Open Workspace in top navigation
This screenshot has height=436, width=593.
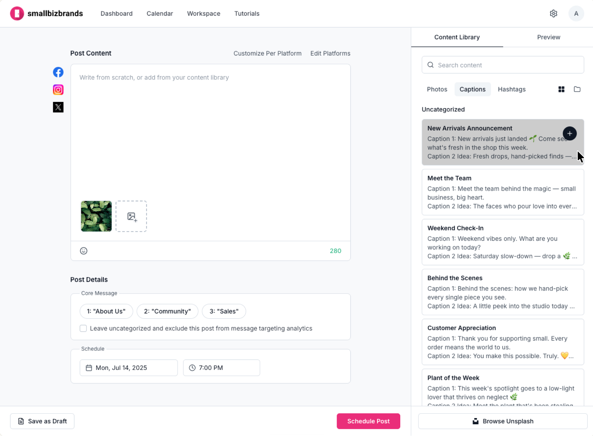(x=204, y=14)
